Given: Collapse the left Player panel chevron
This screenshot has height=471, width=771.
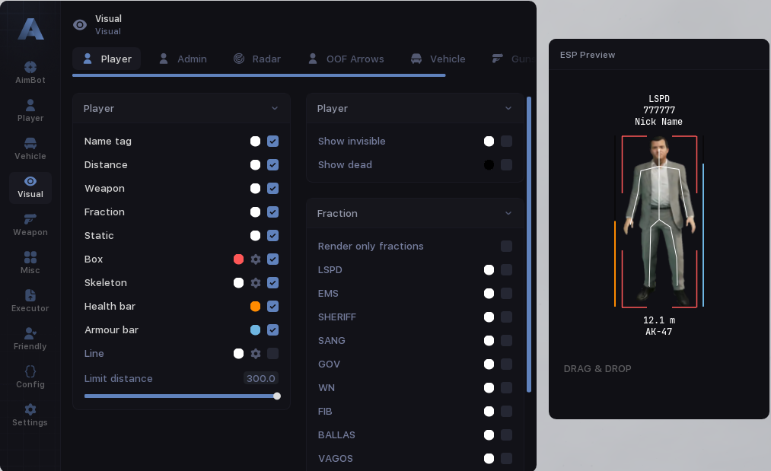Looking at the screenshot, I should [275, 108].
